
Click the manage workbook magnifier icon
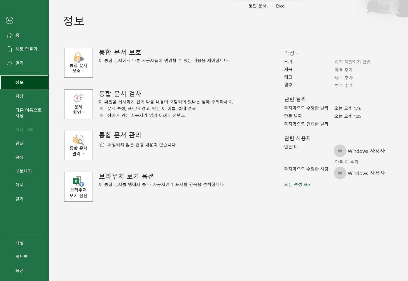(78, 140)
